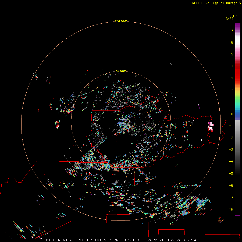Click the DZD legend title

click(236, 16)
